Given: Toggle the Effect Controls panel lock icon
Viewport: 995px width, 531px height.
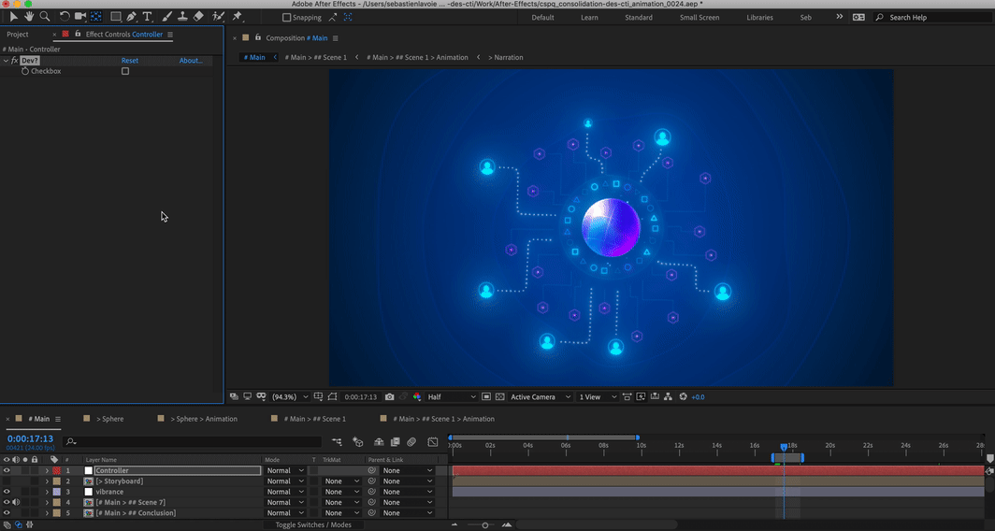Looking at the screenshot, I should point(78,34).
